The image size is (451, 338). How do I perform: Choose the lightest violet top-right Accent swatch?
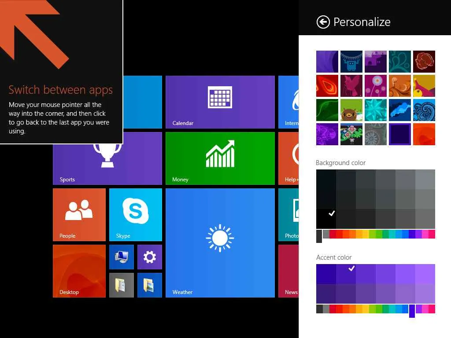425,274
